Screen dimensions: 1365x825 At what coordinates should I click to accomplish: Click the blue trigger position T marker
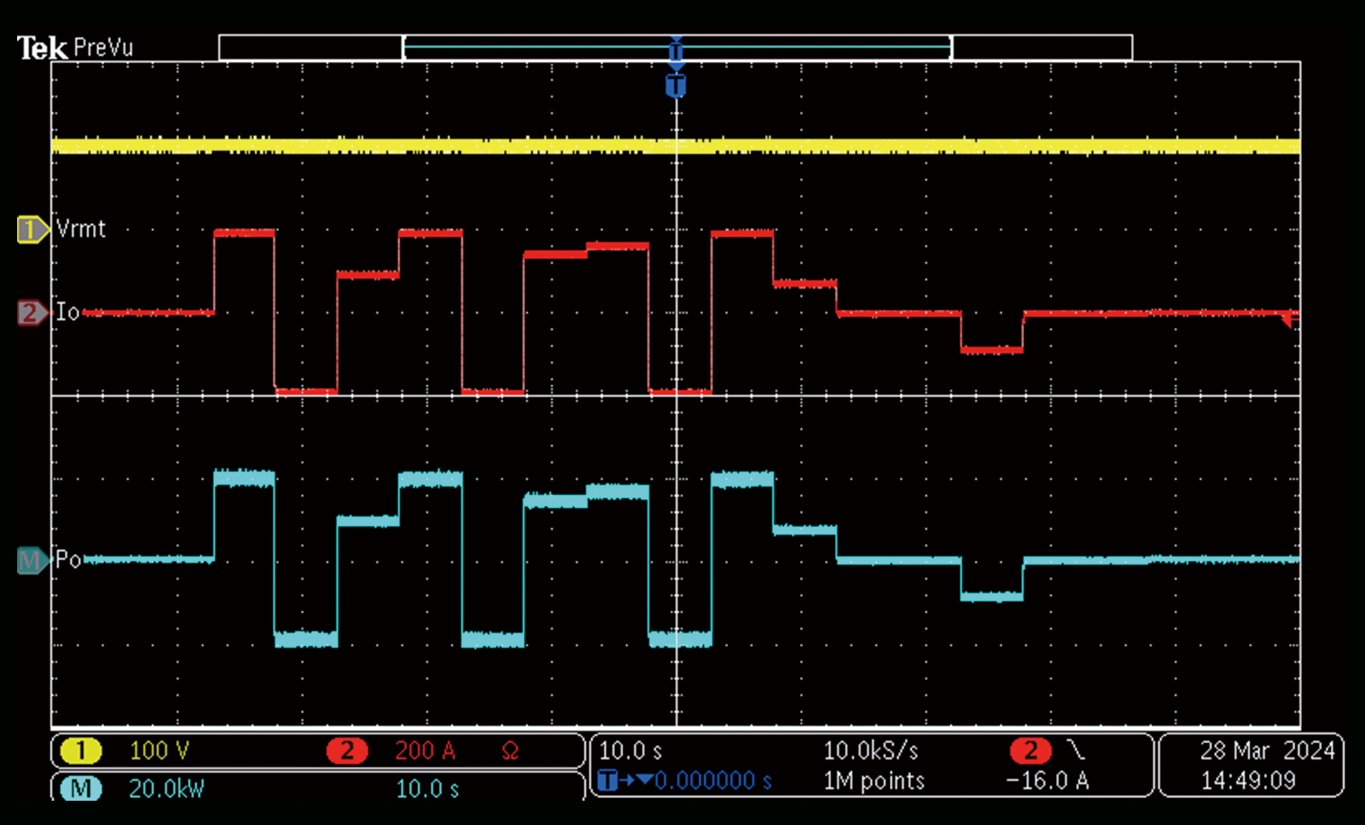(676, 86)
